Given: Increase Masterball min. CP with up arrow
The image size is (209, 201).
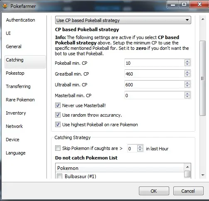Looking at the screenshot, I should coord(187,94).
